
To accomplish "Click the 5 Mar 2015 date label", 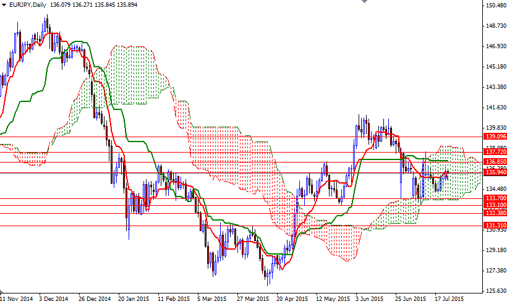I will (x=212, y=299).
